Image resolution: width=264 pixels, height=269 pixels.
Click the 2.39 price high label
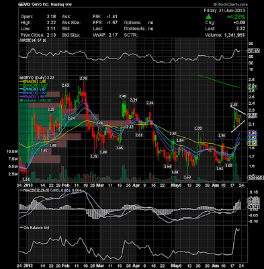[134, 100]
